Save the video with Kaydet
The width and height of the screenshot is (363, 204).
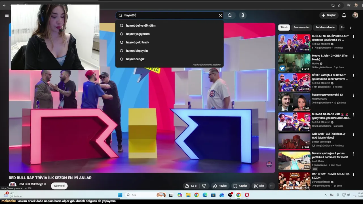tap(240, 186)
